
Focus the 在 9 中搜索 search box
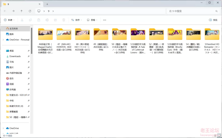click(193, 11)
